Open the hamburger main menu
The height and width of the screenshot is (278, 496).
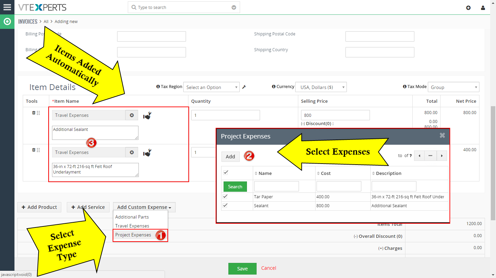click(7, 7)
